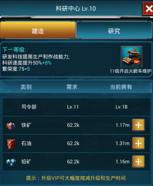153x186 pixels.
Task: Add more 石油 with plus button
Action: (138, 143)
